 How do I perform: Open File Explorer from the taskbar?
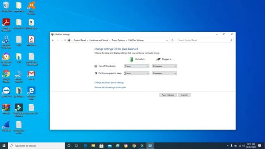click(93, 146)
